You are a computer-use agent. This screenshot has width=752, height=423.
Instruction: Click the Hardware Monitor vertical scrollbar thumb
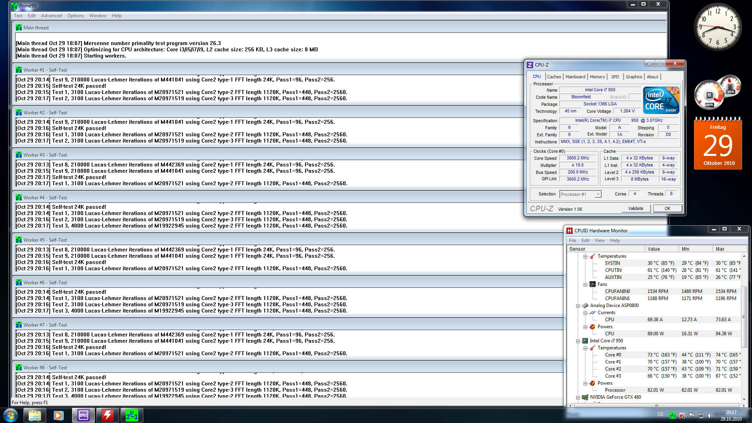tap(744, 316)
